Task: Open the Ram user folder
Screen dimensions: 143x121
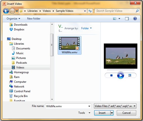Action: 17,77
